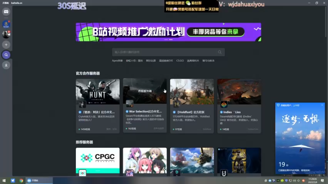The width and height of the screenshot is (328, 184).
Task: Open the server avatar with red badge
Action: point(6,34)
